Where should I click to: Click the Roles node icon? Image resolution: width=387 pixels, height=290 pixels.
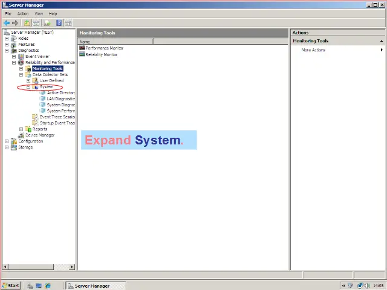point(14,39)
